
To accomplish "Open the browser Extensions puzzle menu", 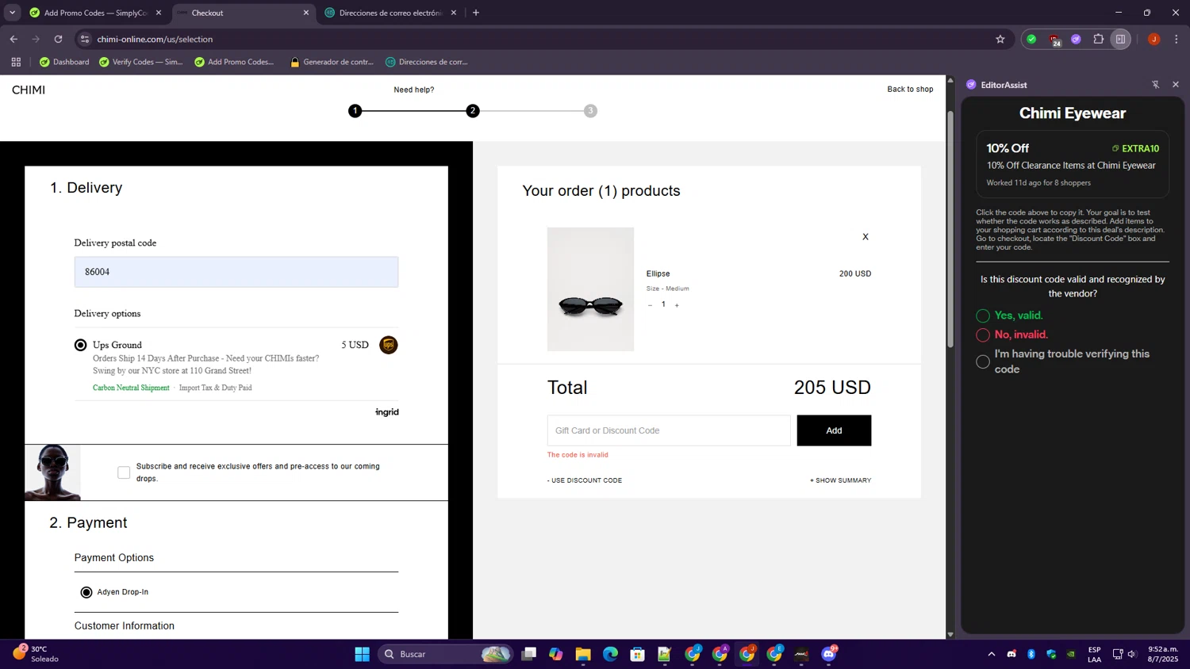I will pos(1099,39).
